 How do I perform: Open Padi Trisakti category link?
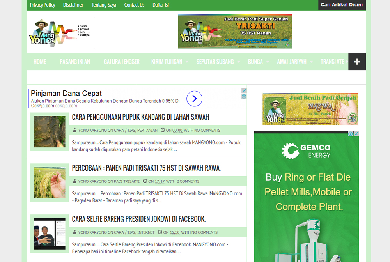(127, 181)
